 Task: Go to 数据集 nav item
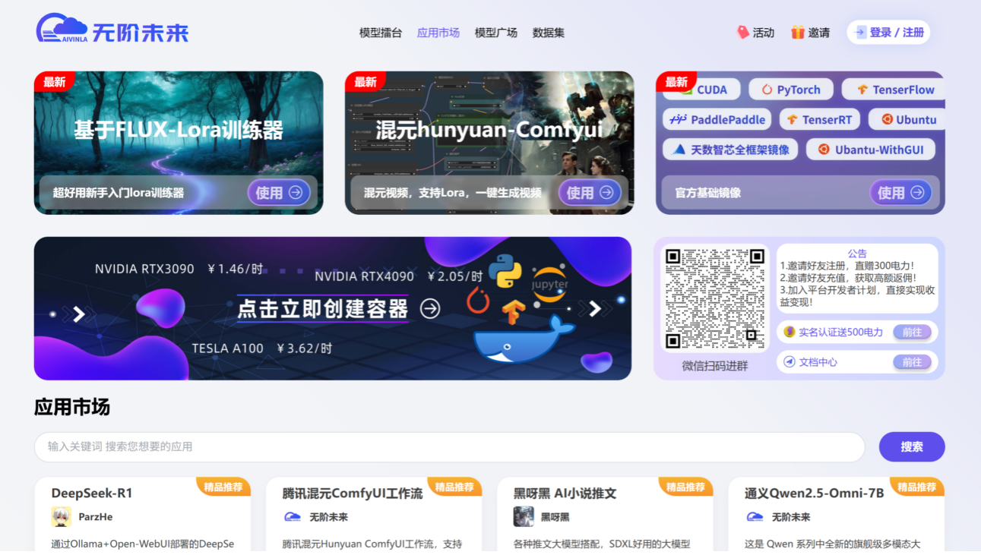click(x=549, y=33)
